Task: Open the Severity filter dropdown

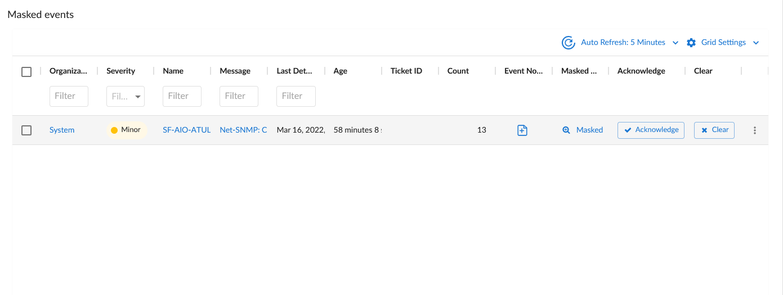Action: tap(126, 97)
